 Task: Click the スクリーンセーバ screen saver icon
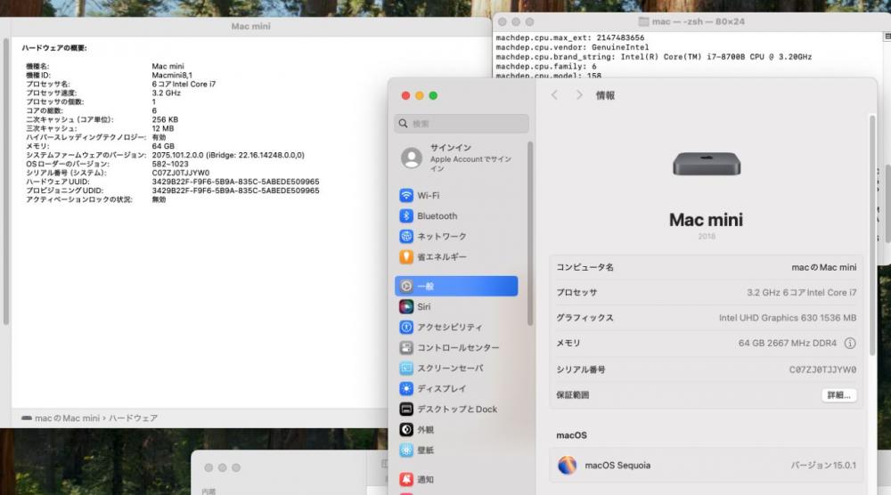(405, 368)
